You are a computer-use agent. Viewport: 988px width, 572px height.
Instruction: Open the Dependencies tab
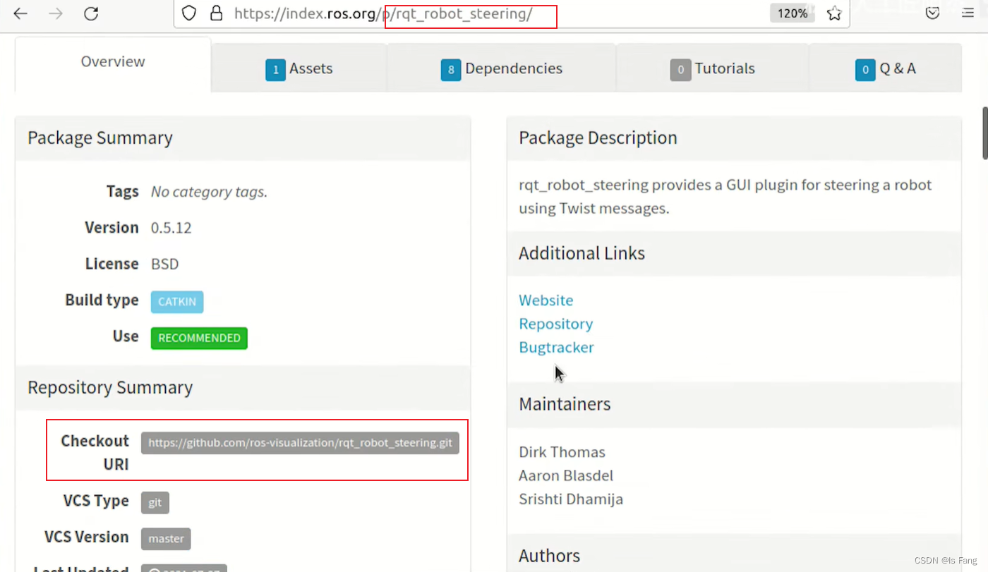click(x=502, y=68)
